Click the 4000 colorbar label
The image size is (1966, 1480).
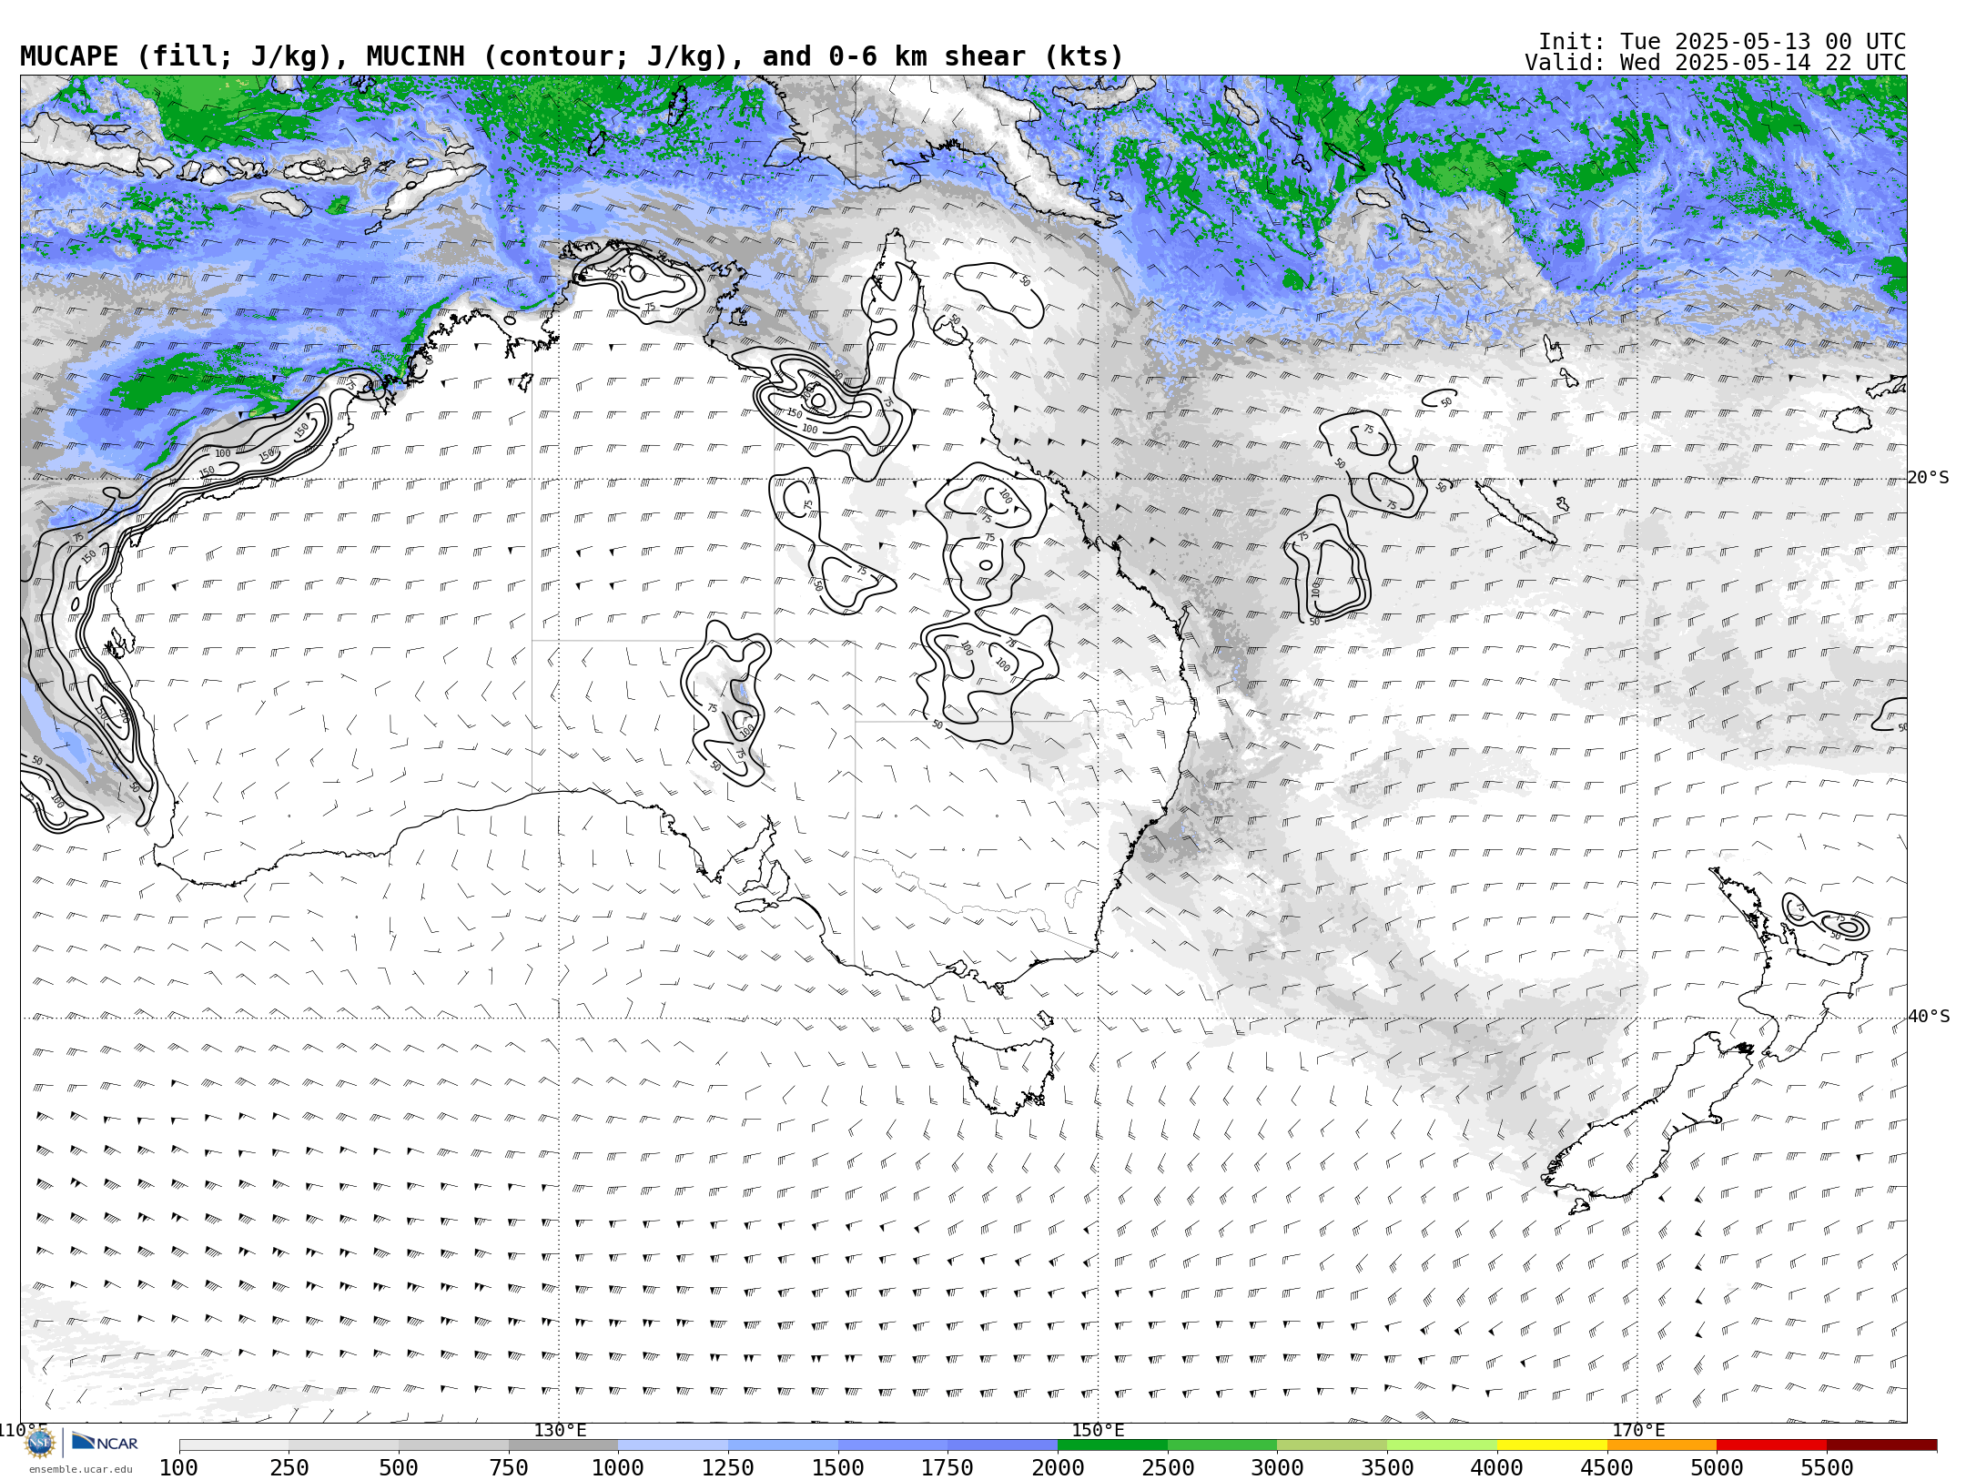[1497, 1468]
